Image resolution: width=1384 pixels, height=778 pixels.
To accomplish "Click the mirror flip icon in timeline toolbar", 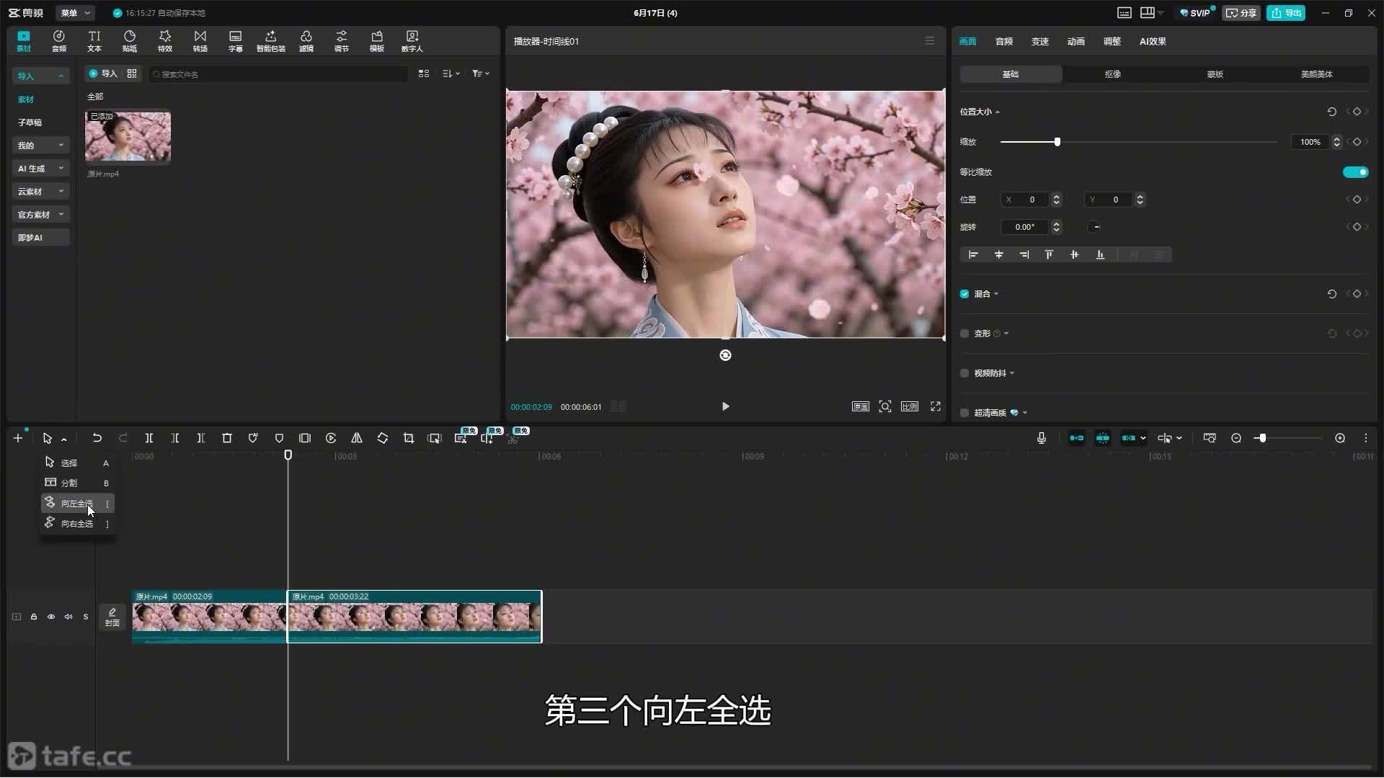I will tap(357, 438).
